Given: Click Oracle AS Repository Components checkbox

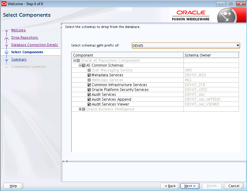Looking at the screenshot, I should pos(78,61).
